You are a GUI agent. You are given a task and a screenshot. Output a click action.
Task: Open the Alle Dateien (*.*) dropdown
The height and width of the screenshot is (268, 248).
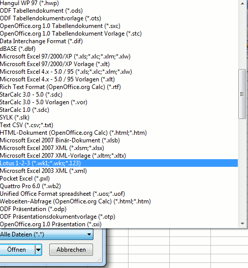[x=46, y=234]
